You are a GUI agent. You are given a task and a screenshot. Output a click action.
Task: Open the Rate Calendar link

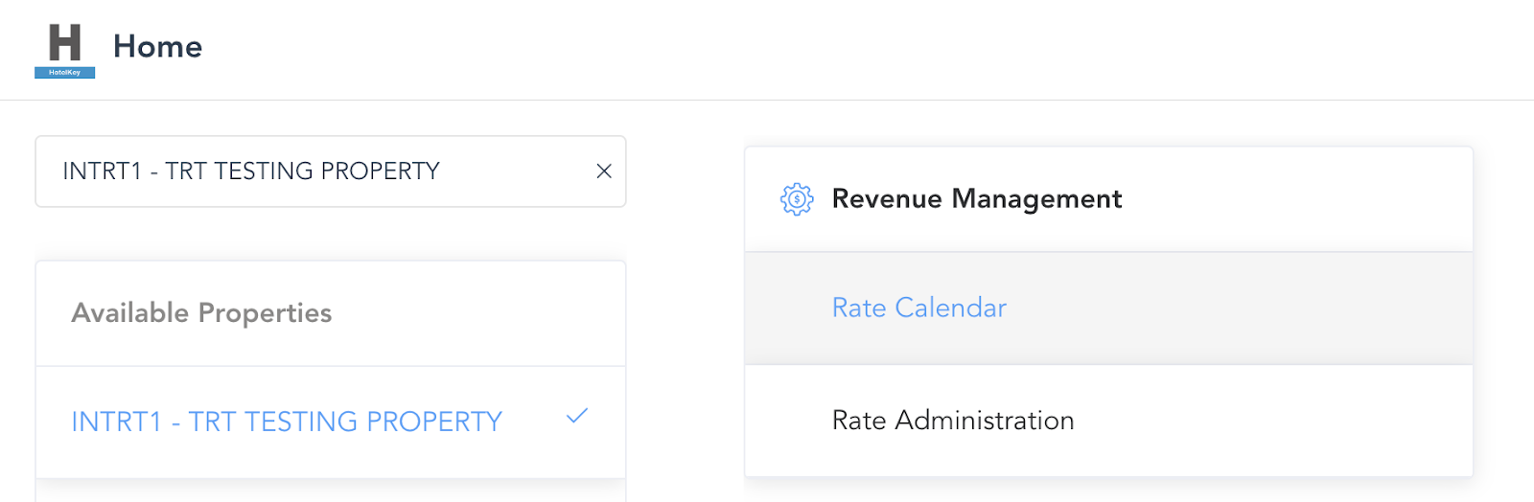(918, 308)
